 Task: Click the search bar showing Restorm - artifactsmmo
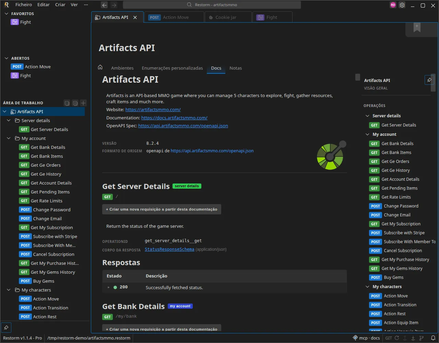point(212,5)
